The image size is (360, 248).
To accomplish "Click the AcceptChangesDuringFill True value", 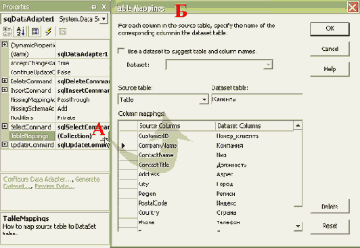I will click(x=64, y=63).
